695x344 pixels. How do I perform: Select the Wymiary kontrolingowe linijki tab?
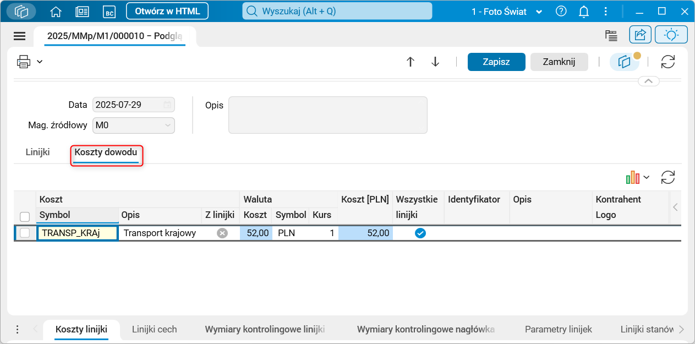(265, 329)
